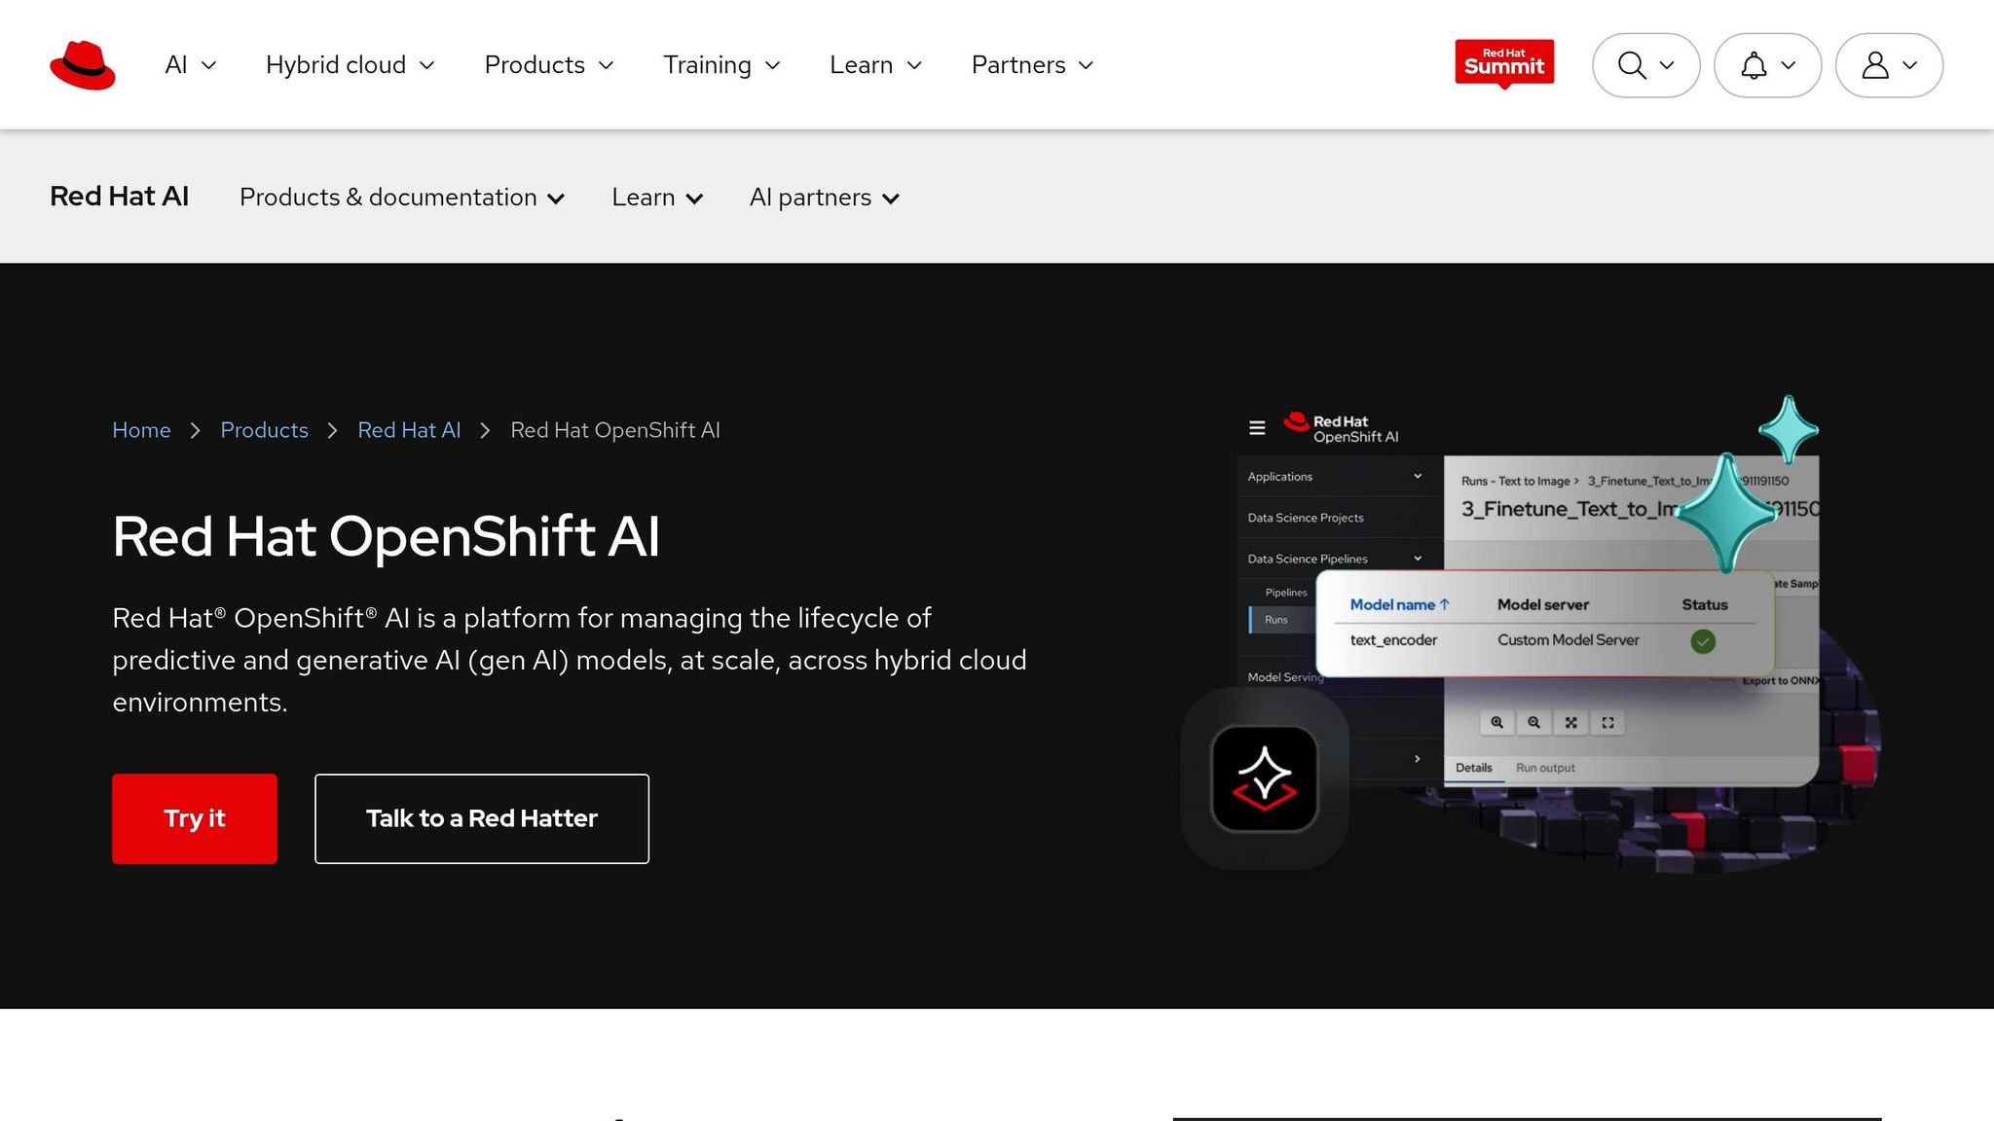This screenshot has height=1121, width=1994.
Task: Click Applications item in hero image sidebar
Action: pyautogui.click(x=1335, y=477)
